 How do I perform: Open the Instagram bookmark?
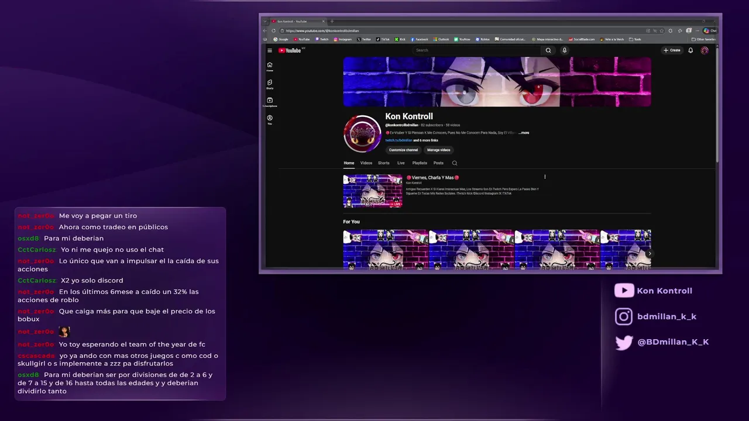pos(343,39)
